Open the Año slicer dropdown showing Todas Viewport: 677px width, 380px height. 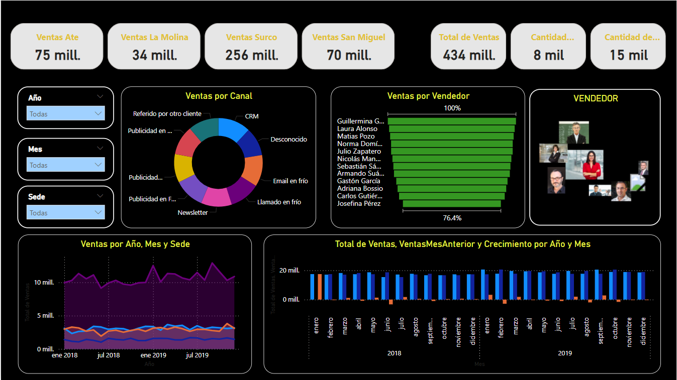(x=66, y=113)
